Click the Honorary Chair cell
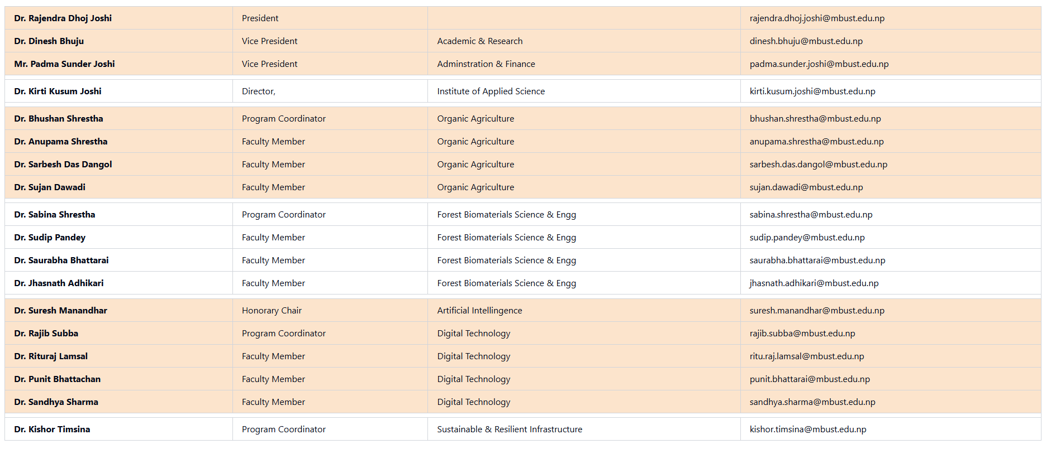 pyautogui.click(x=272, y=311)
